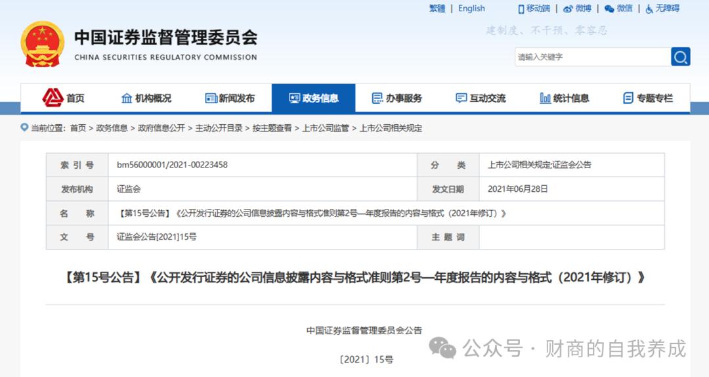This screenshot has height=377, width=709.
Task: Focus the keyword search input field
Action: [593, 56]
